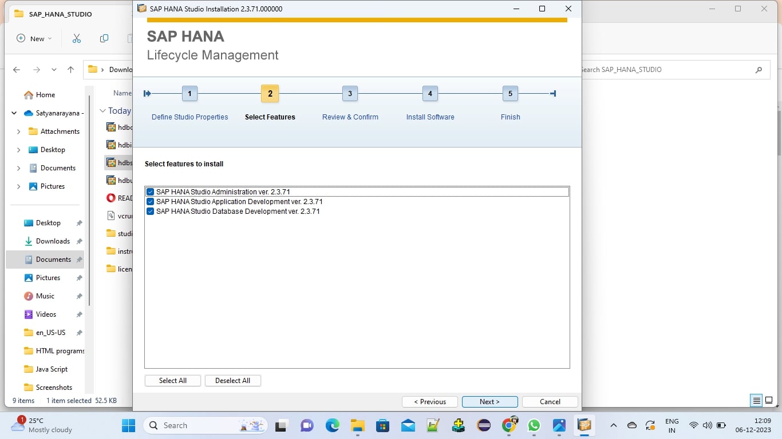Screen dimensions: 782x439
Task: Open Microsoft Store from taskbar
Action: (383, 425)
